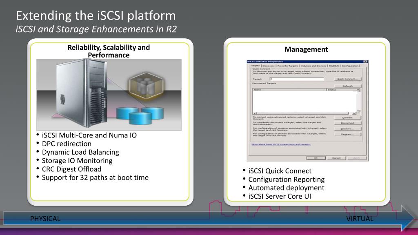The image size is (418, 235).
Task: Click the 'CRC Digest Offload' bullet
Action: [71, 169]
